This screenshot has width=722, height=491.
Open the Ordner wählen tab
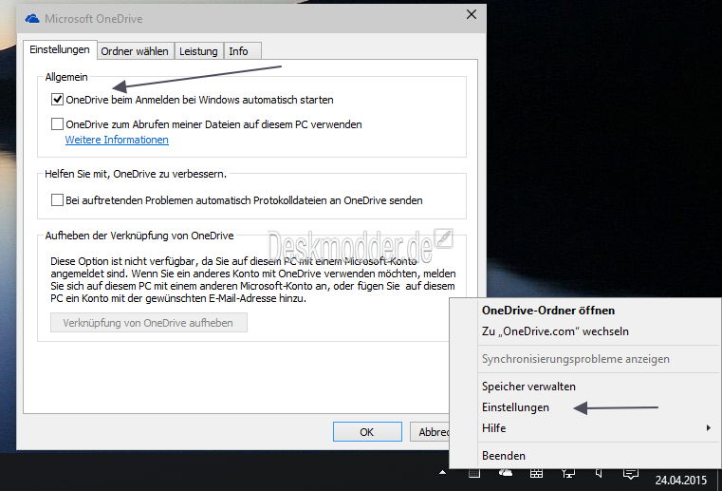pyautogui.click(x=135, y=51)
